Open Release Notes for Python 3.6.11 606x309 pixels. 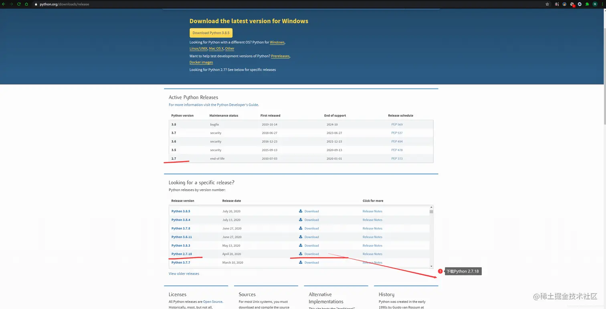coord(372,237)
